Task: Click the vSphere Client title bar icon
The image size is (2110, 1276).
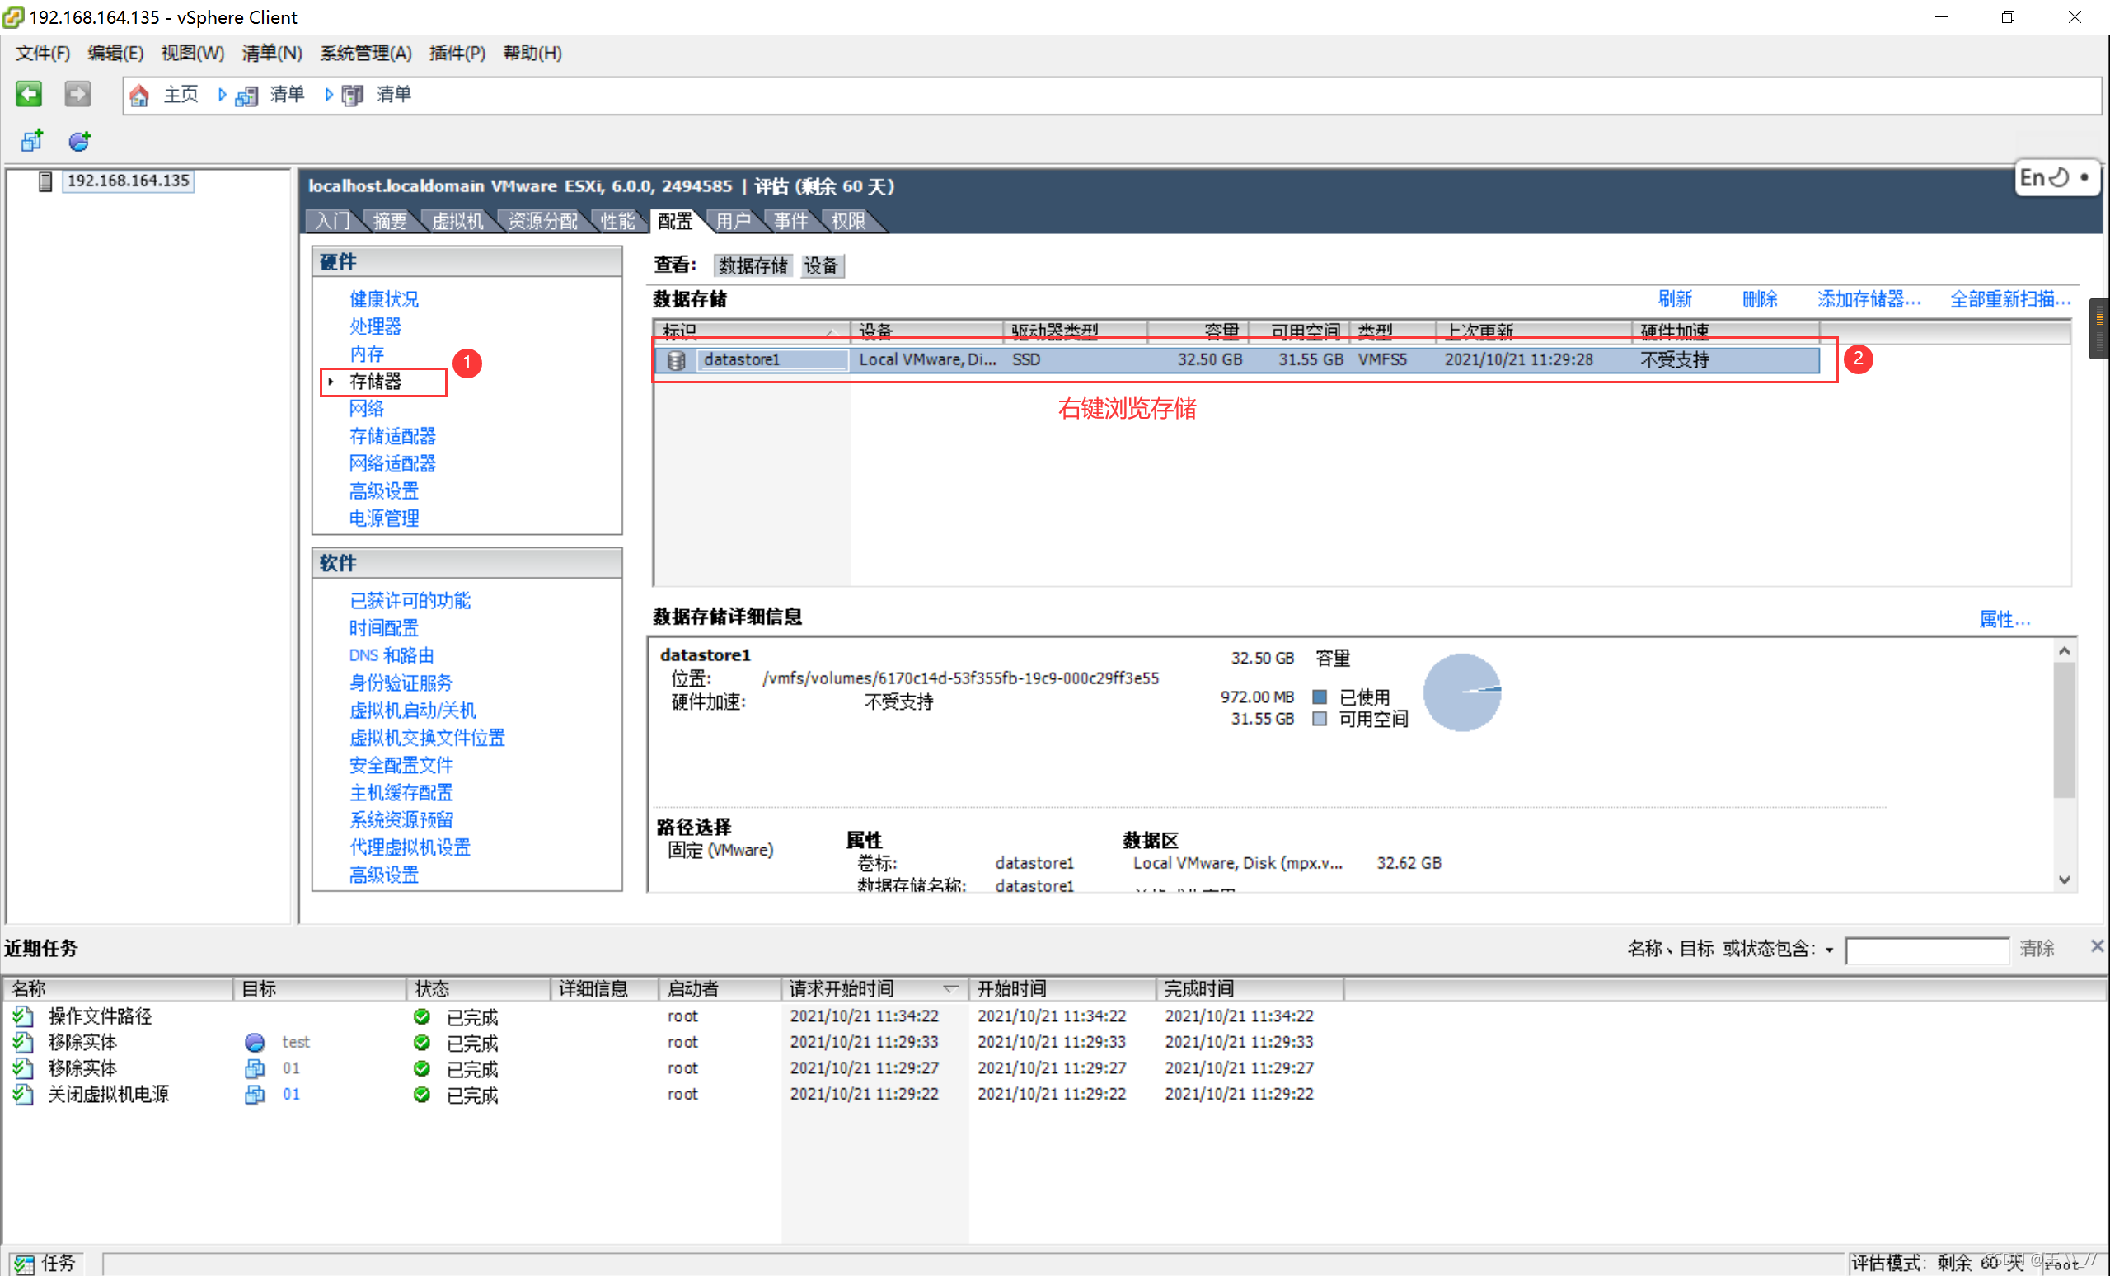Action: [x=14, y=16]
